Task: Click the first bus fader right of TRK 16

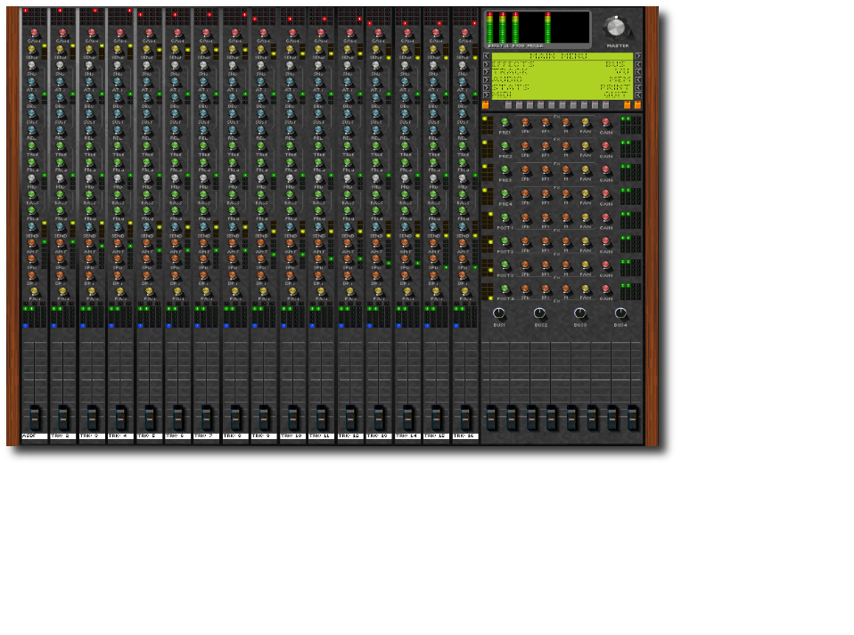Action: 491,417
